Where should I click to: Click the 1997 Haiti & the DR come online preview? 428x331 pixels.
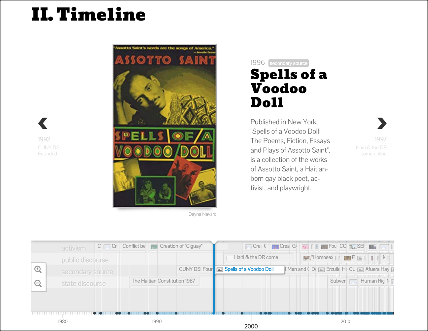tap(371, 146)
